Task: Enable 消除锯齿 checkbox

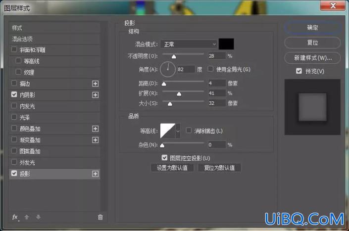Action: (189, 130)
